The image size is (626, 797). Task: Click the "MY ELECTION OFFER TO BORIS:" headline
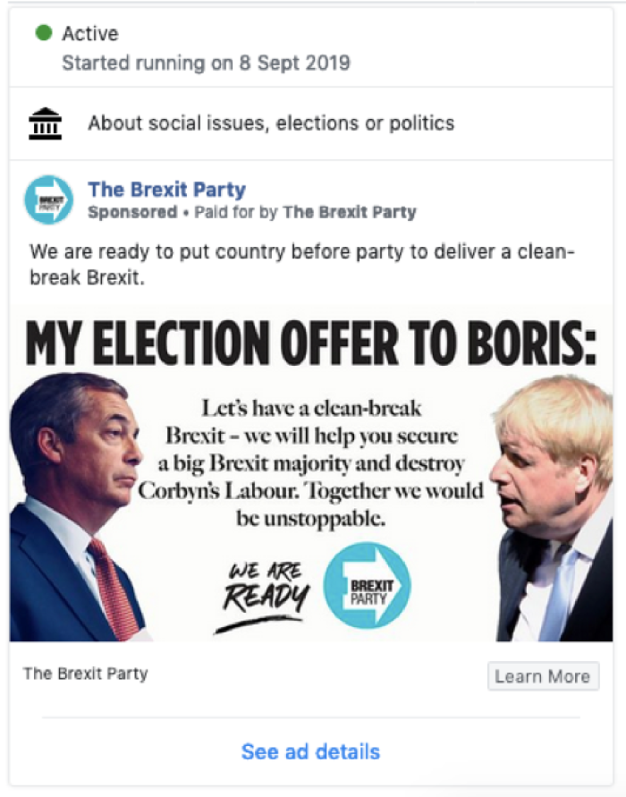(x=310, y=343)
